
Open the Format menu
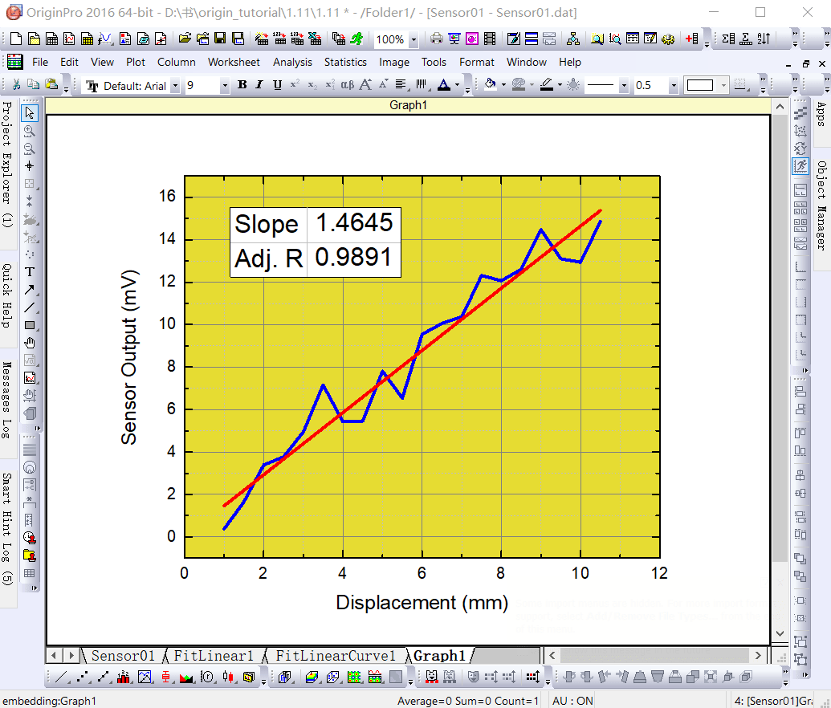[x=476, y=62]
